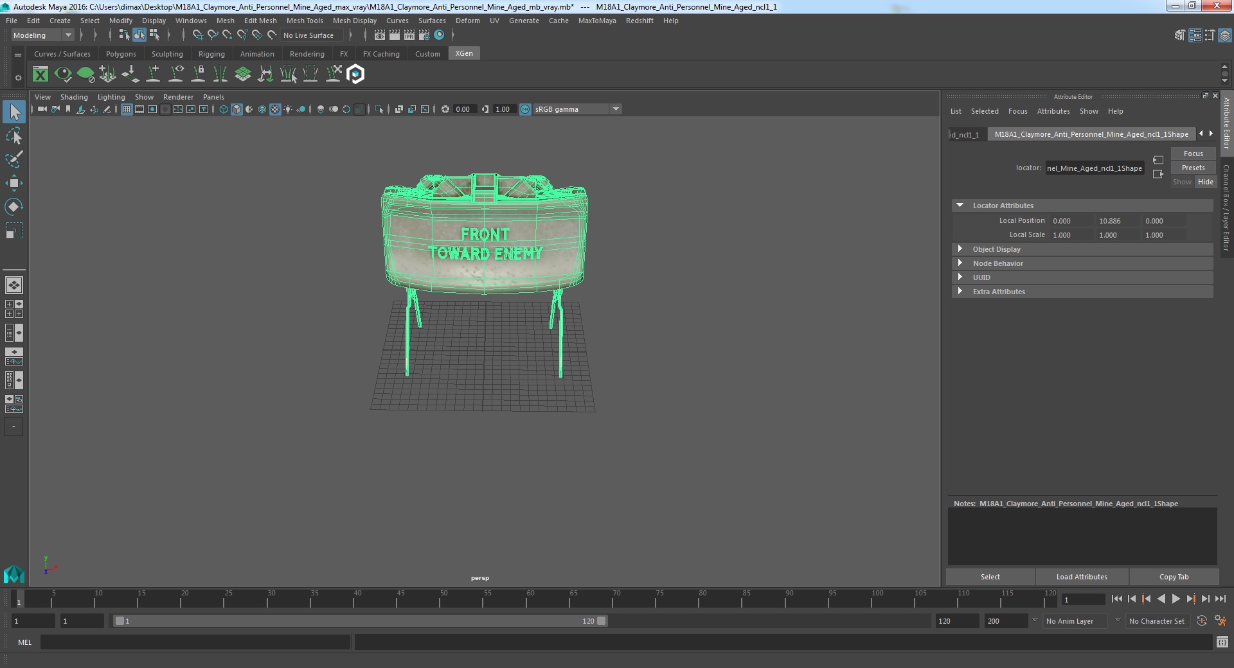Expand the UUID section
This screenshot has width=1234, height=668.
[x=960, y=277]
